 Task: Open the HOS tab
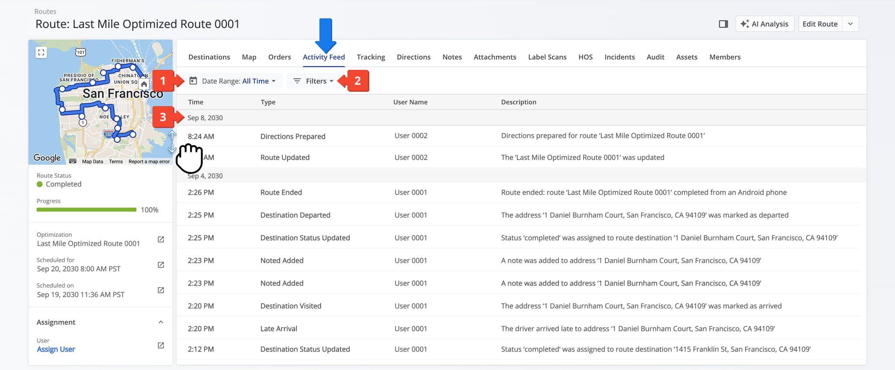tap(586, 57)
